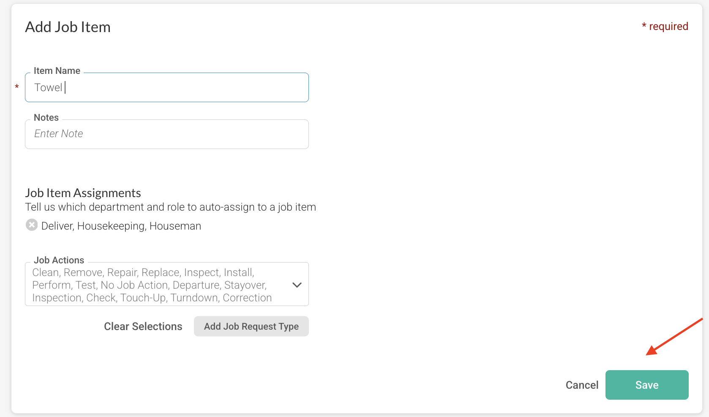The width and height of the screenshot is (709, 417).
Task: Click the department and role auto-assign description
Action: tap(171, 207)
